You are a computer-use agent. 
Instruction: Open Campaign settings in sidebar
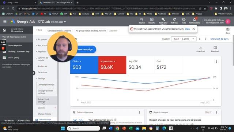tap(46, 85)
